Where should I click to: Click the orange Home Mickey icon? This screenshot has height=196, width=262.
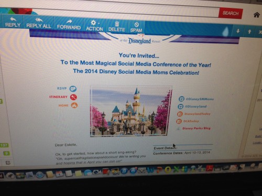pyautogui.click(x=74, y=105)
